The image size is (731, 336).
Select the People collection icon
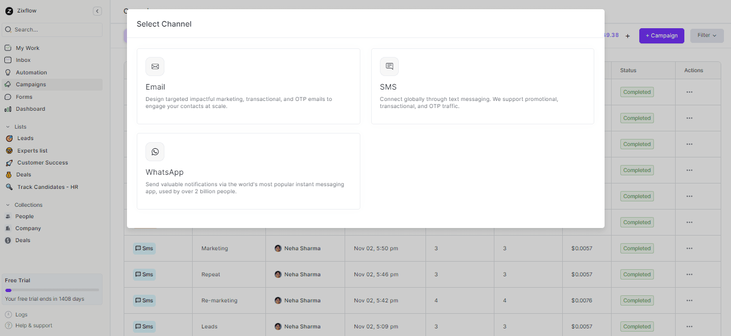(8, 216)
